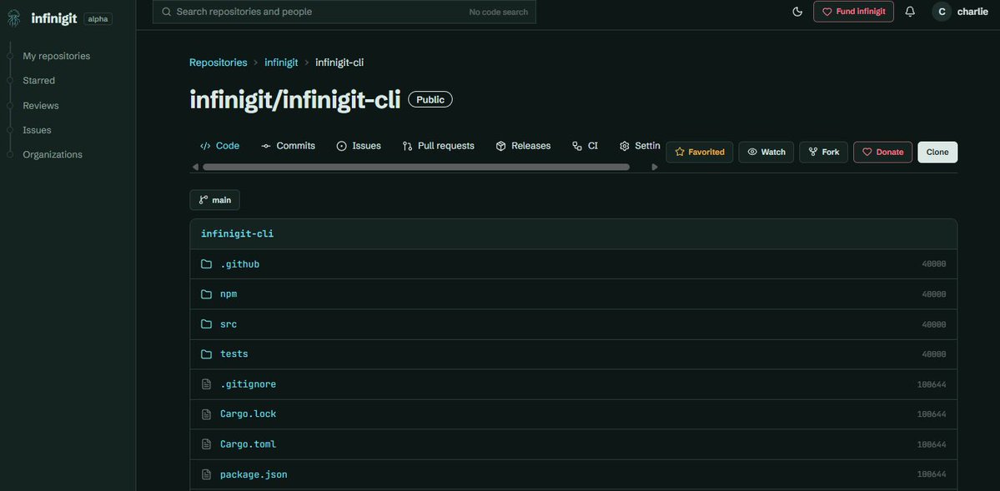This screenshot has width=1000, height=491.
Task: Click the infinigit/infinigit-cli page title
Action: point(295,99)
